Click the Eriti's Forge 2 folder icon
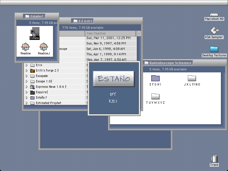Viewport: 228px width, 171px height. pyautogui.click(x=32, y=70)
